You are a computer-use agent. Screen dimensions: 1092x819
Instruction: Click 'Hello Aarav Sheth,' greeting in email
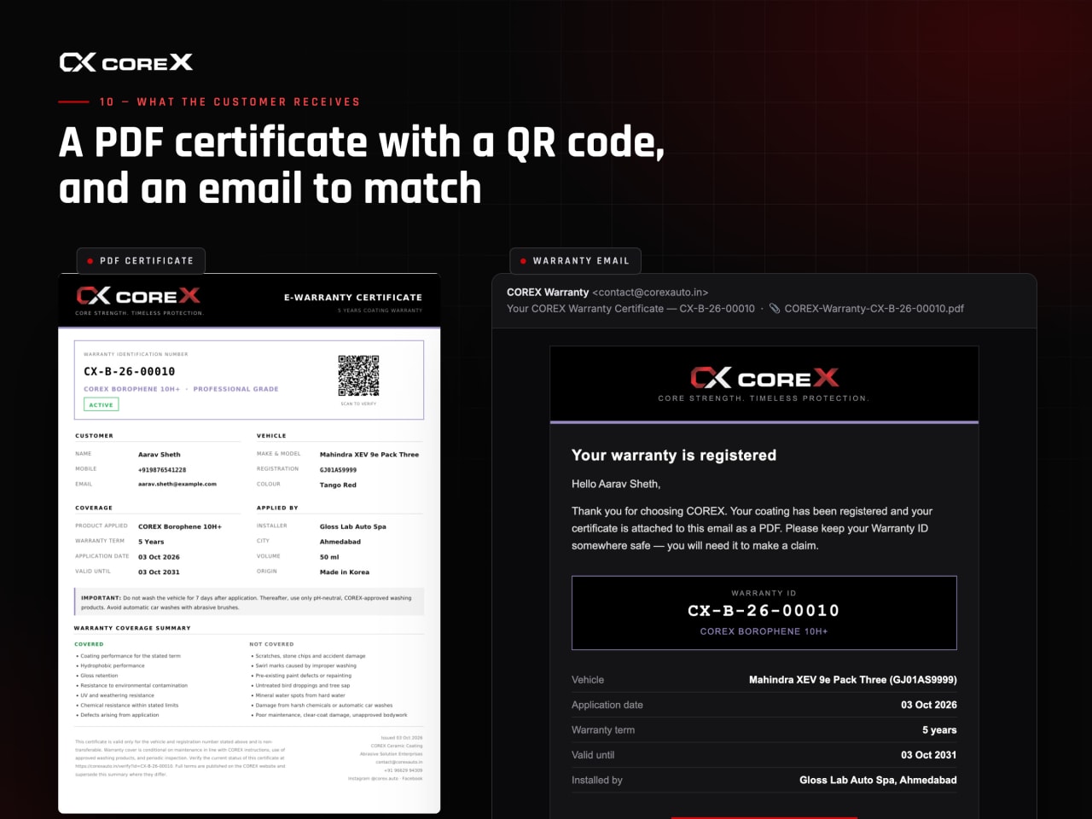[616, 484]
